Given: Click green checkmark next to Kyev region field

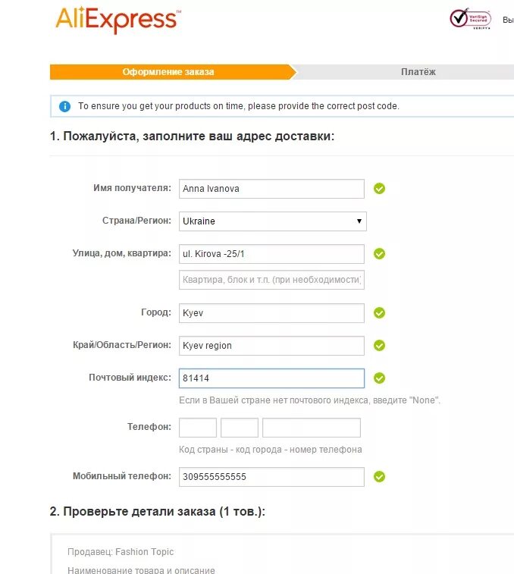Looking at the screenshot, I should click(379, 346).
